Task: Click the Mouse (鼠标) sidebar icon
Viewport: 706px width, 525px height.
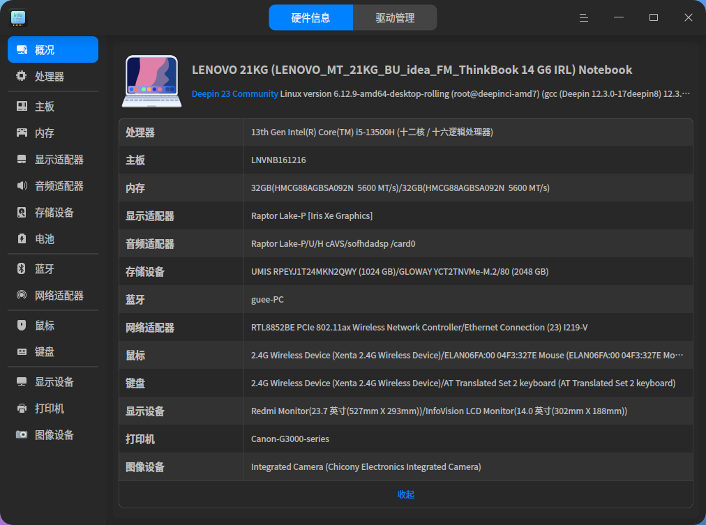Action: [22, 326]
